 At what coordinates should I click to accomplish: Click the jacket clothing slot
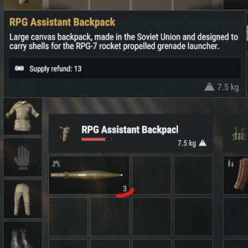pos(23,117)
